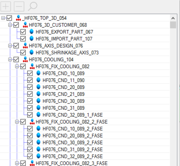The width and height of the screenshot is (180, 166).
Task: Collapse the _HF076_TOP_3D_054 root node
Action: tap(3, 18)
